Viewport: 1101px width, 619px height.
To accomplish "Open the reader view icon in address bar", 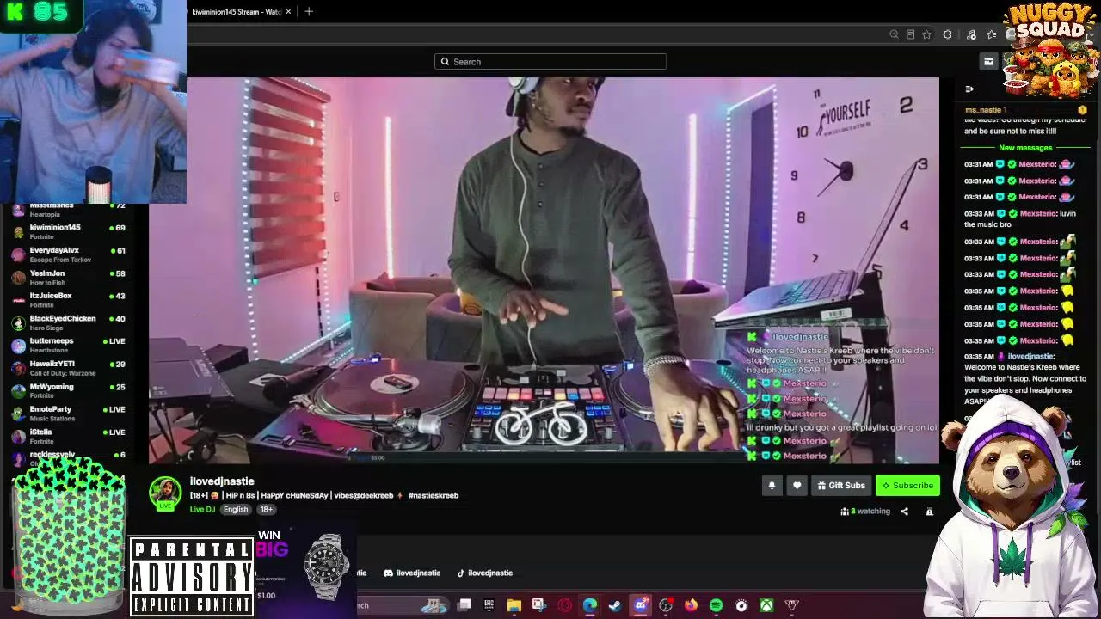I will click(911, 34).
